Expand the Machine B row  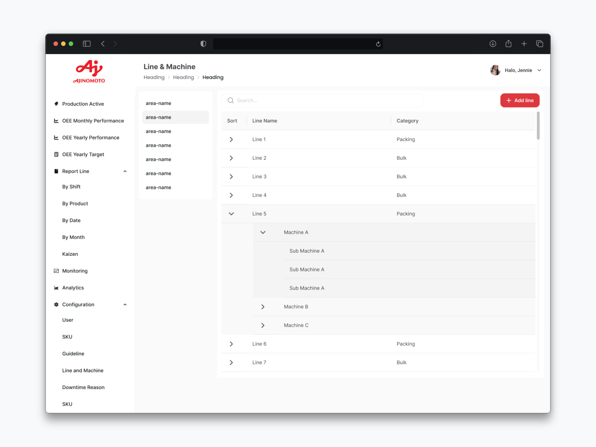click(263, 307)
